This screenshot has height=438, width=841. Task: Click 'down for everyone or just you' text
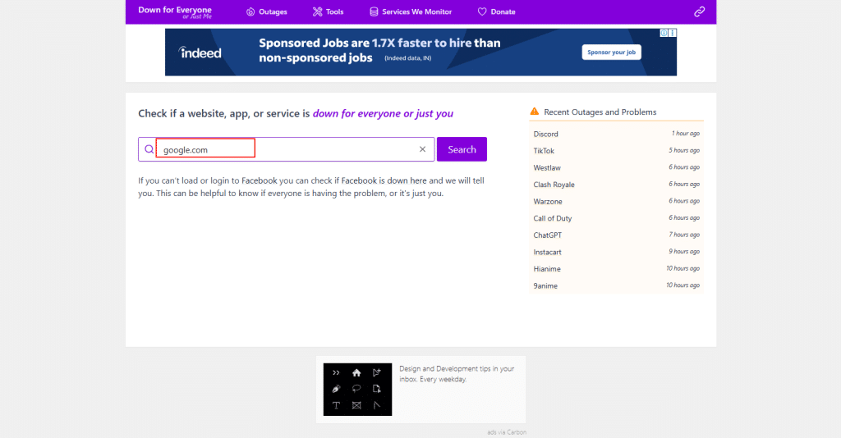[383, 113]
